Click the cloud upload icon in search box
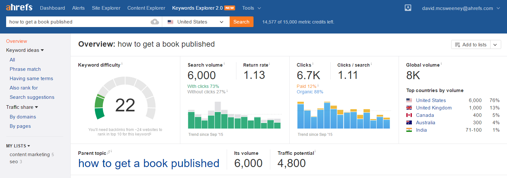 point(155,22)
